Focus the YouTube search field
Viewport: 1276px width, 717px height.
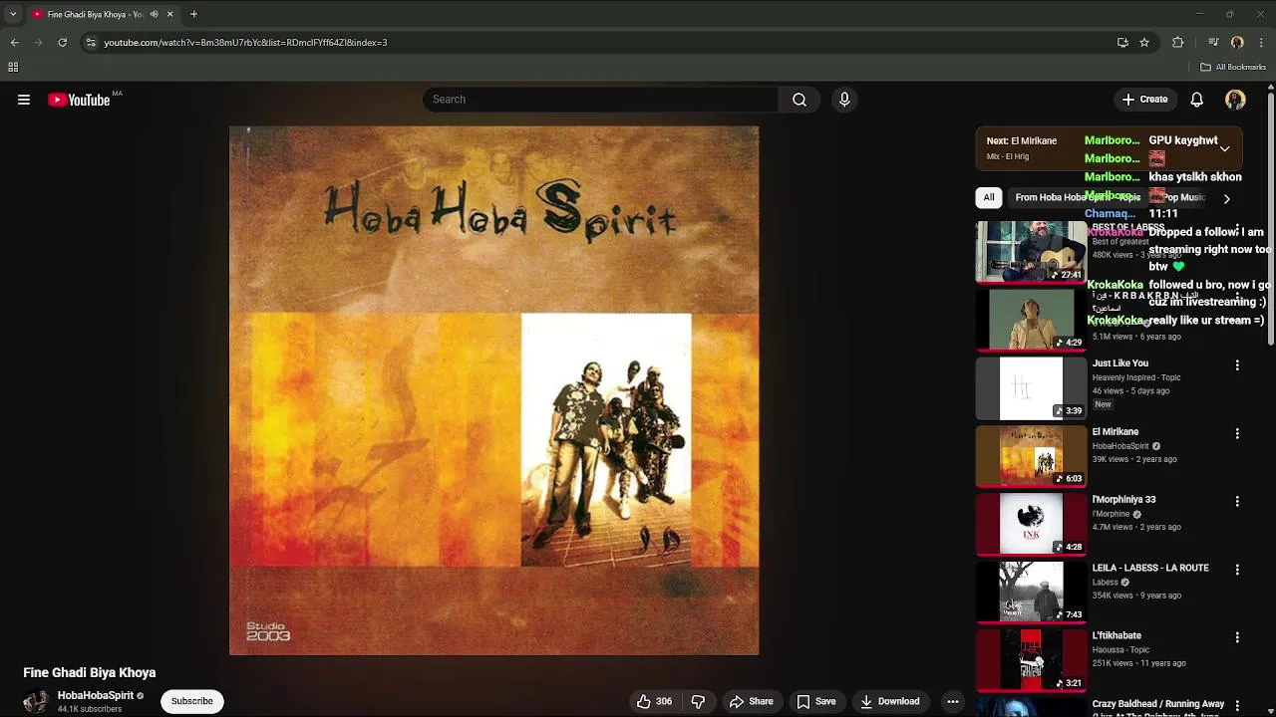[x=602, y=100]
